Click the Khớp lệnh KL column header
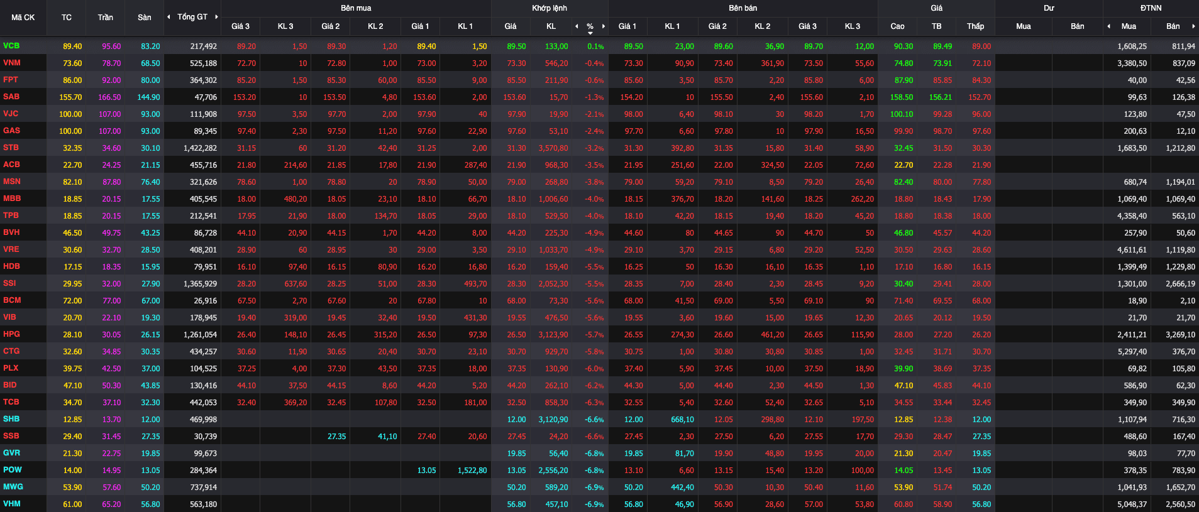The image size is (1199, 512). 551,26
